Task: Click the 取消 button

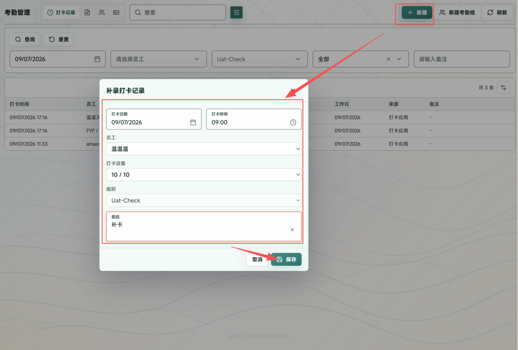Action: tap(257, 260)
